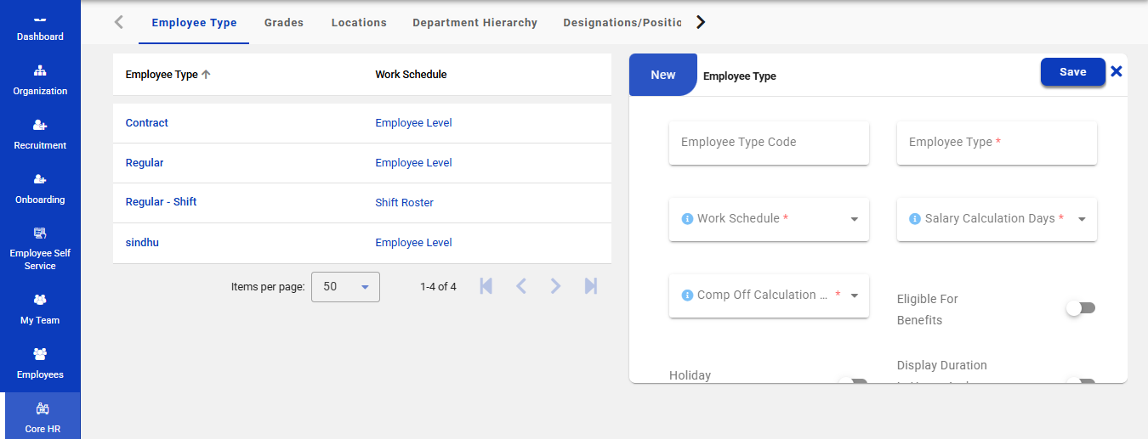
Task: Open the Organization sidebar icon
Action: pyautogui.click(x=40, y=70)
